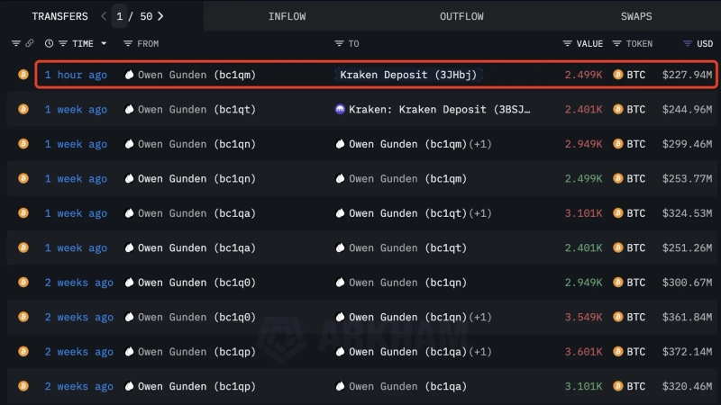Toggle the TOKEN column filter
The height and width of the screenshot is (405, 721).
click(x=617, y=43)
